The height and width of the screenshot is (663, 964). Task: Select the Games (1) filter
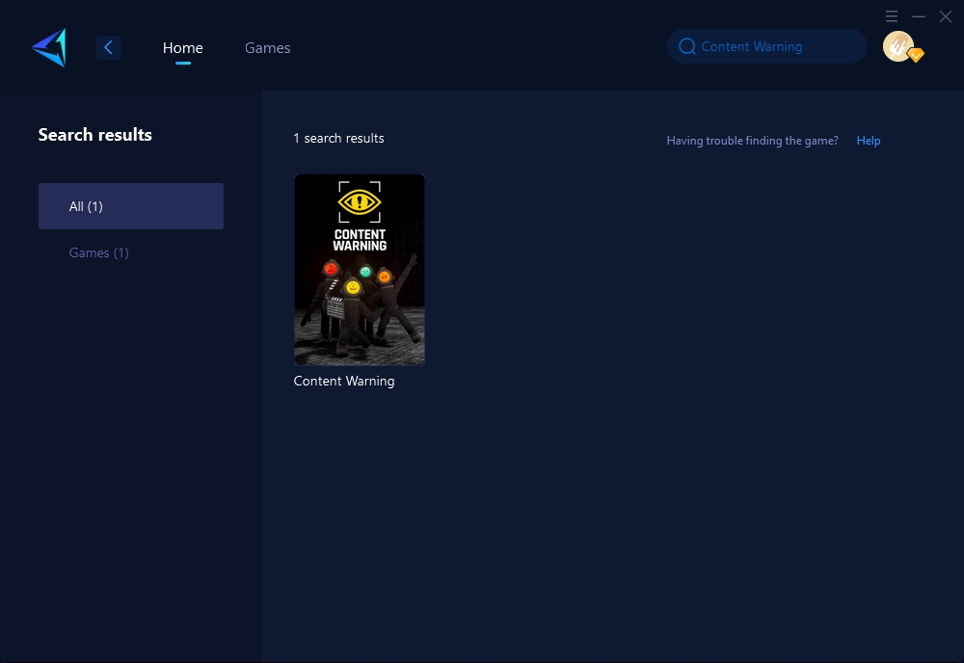(99, 252)
